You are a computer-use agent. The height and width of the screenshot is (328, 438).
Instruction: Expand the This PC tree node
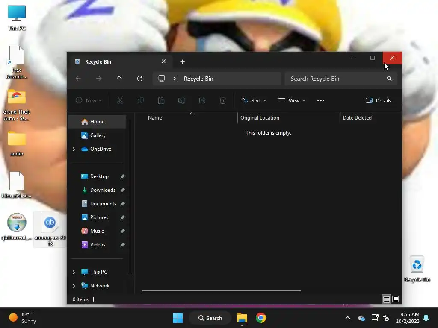coord(74,272)
